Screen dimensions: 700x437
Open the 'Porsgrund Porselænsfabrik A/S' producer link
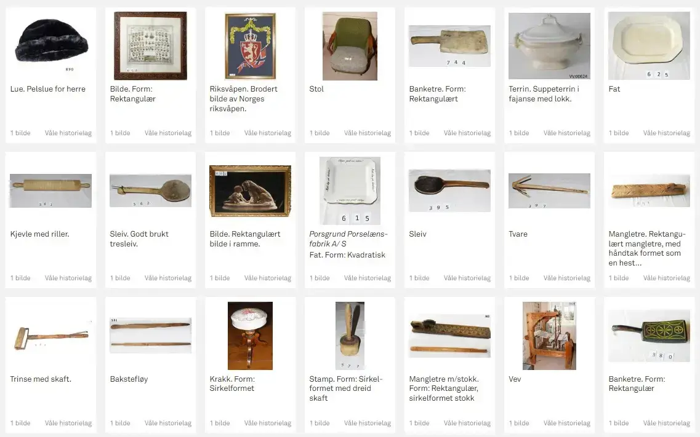[348, 238]
